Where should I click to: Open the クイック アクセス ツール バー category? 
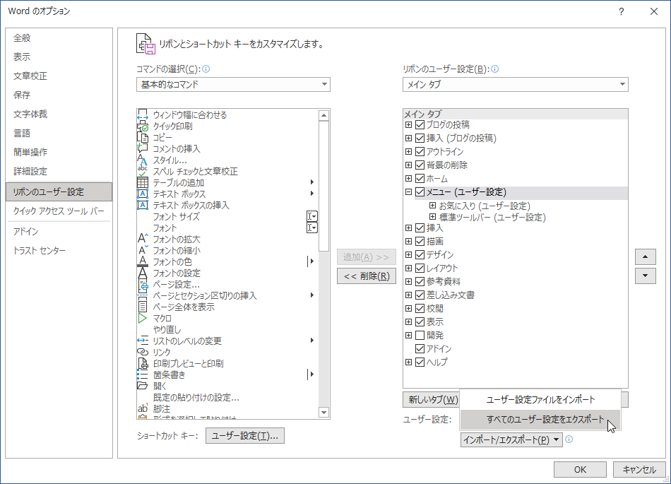pyautogui.click(x=59, y=211)
